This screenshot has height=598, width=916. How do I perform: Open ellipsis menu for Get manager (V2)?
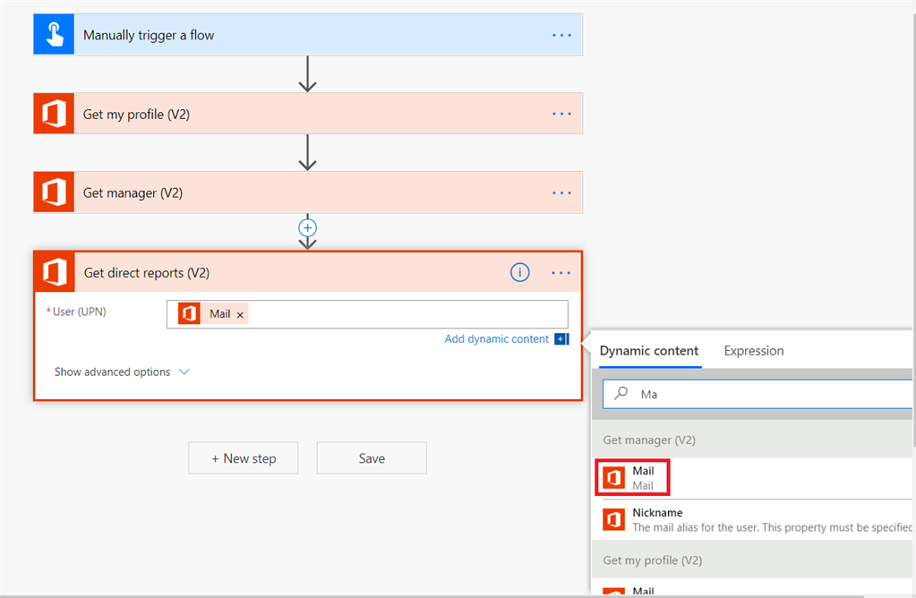pos(561,192)
